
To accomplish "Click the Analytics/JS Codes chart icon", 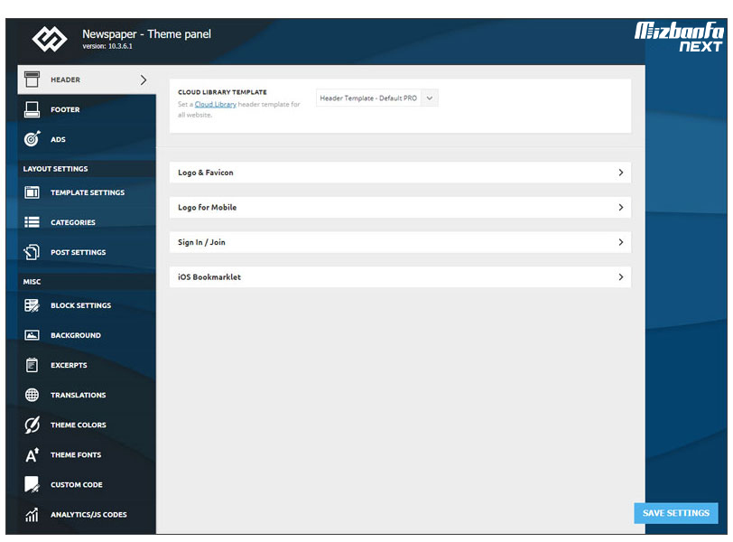I will 32,514.
